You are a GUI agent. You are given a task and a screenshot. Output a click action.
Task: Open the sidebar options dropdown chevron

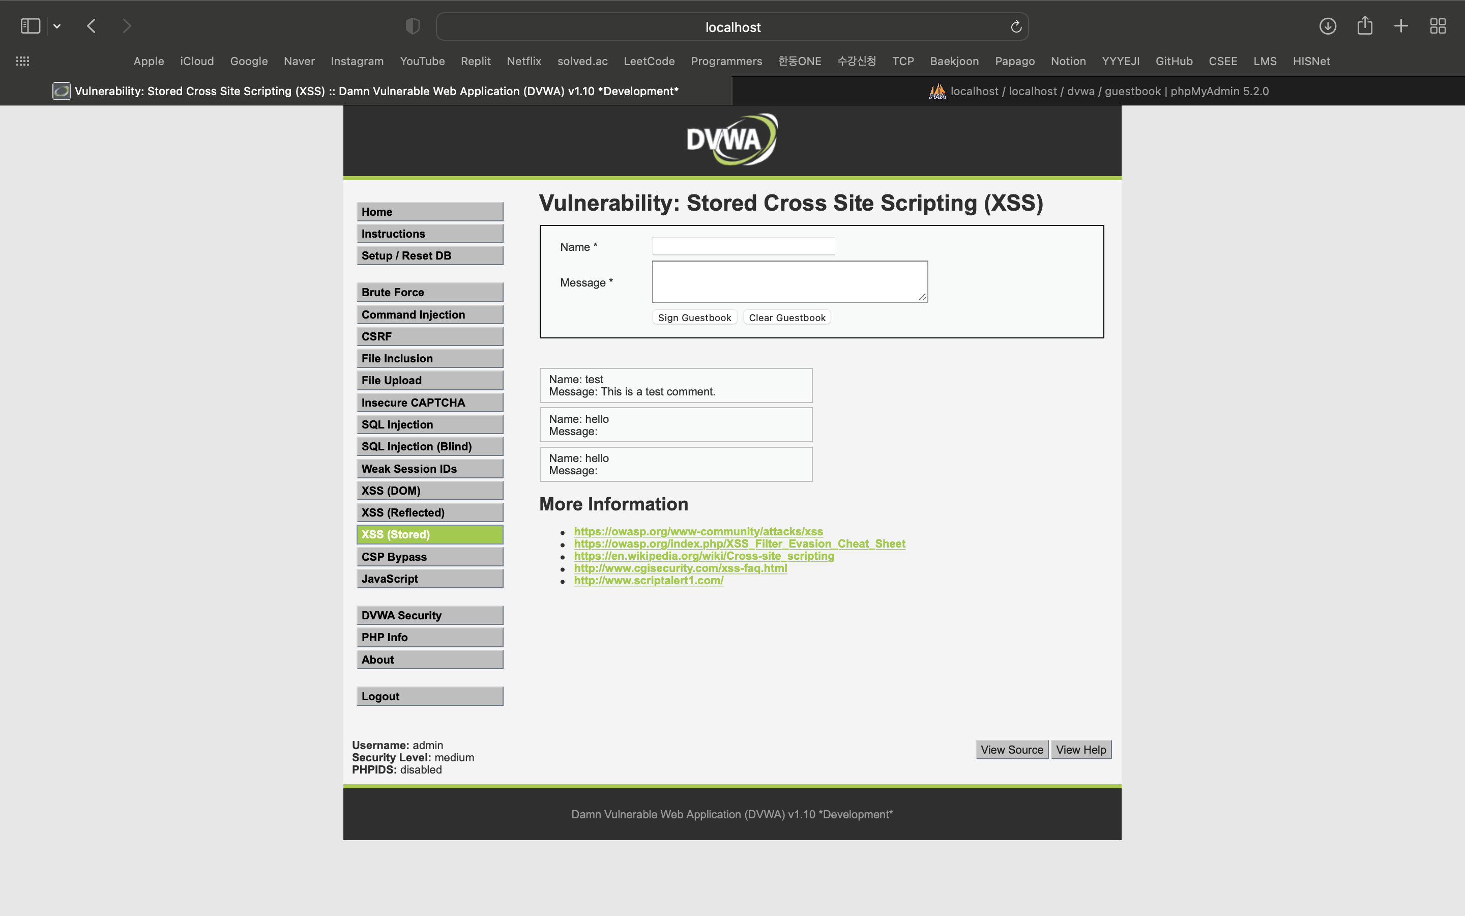coord(57,26)
